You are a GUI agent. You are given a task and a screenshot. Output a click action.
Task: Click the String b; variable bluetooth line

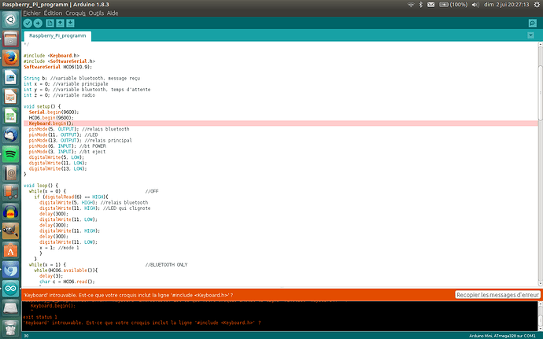82,78
